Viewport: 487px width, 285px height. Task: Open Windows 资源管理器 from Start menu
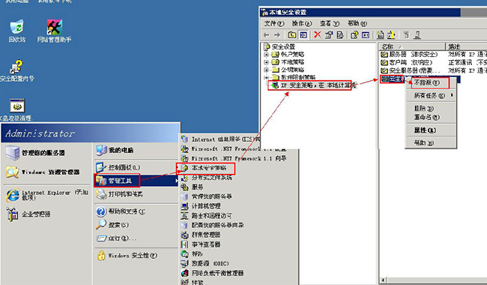(43, 172)
